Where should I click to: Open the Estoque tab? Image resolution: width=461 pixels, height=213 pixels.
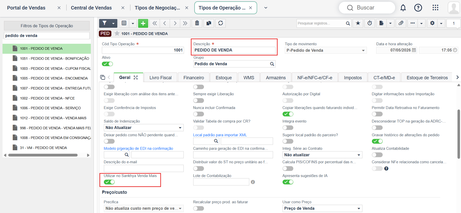(223, 77)
